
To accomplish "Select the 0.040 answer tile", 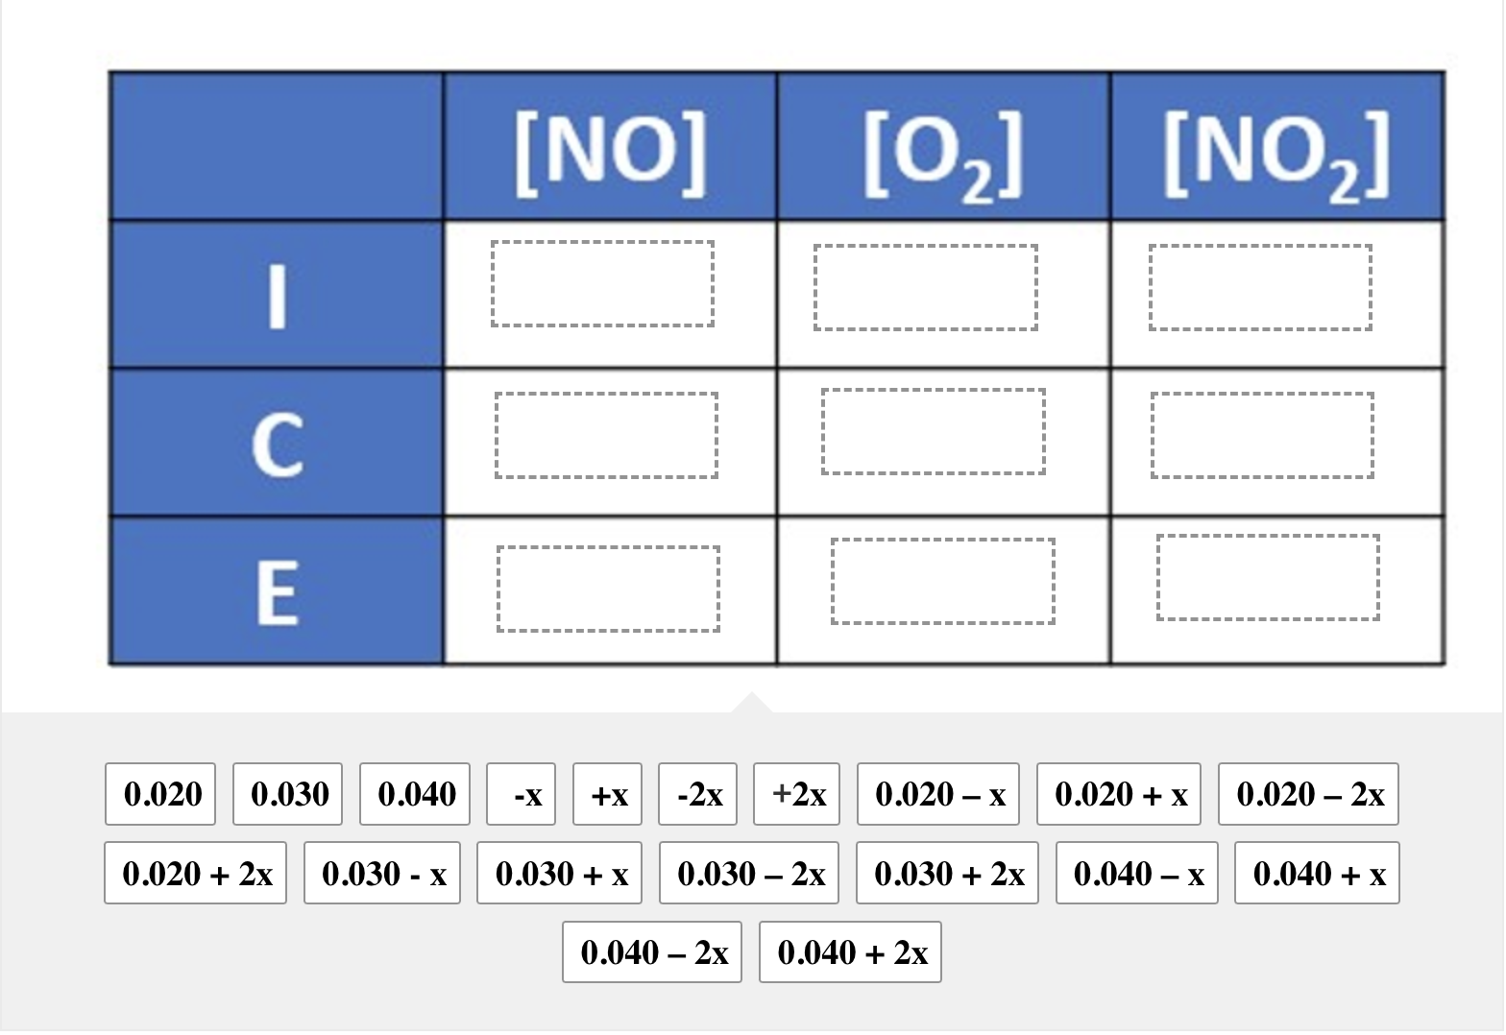I will pos(414,794).
